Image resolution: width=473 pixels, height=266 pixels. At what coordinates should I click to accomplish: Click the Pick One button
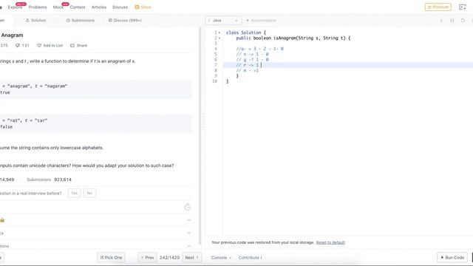point(111,258)
